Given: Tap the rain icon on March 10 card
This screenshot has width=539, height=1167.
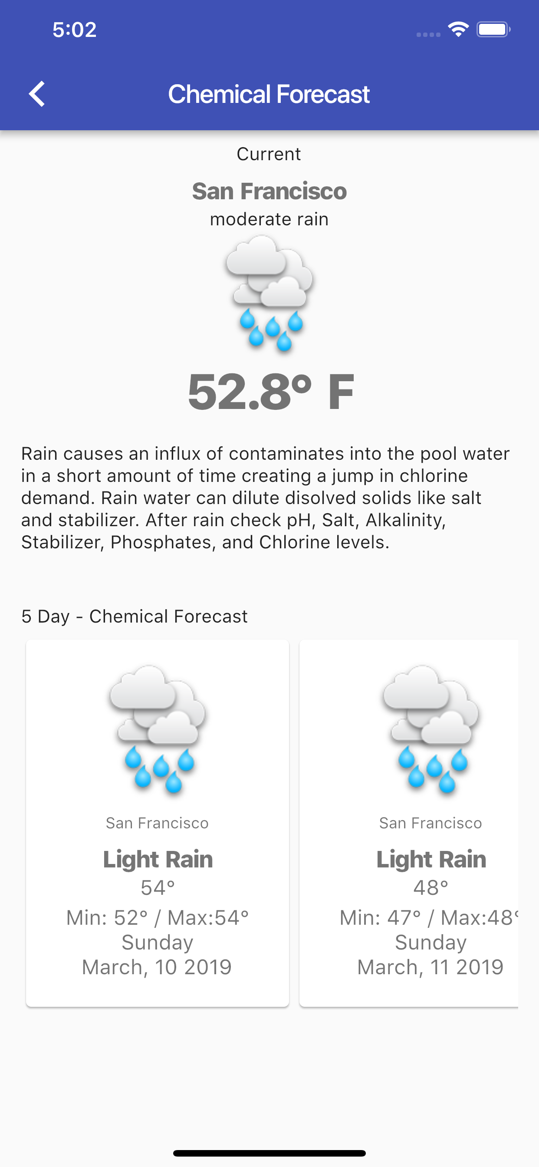Looking at the screenshot, I should point(157,729).
